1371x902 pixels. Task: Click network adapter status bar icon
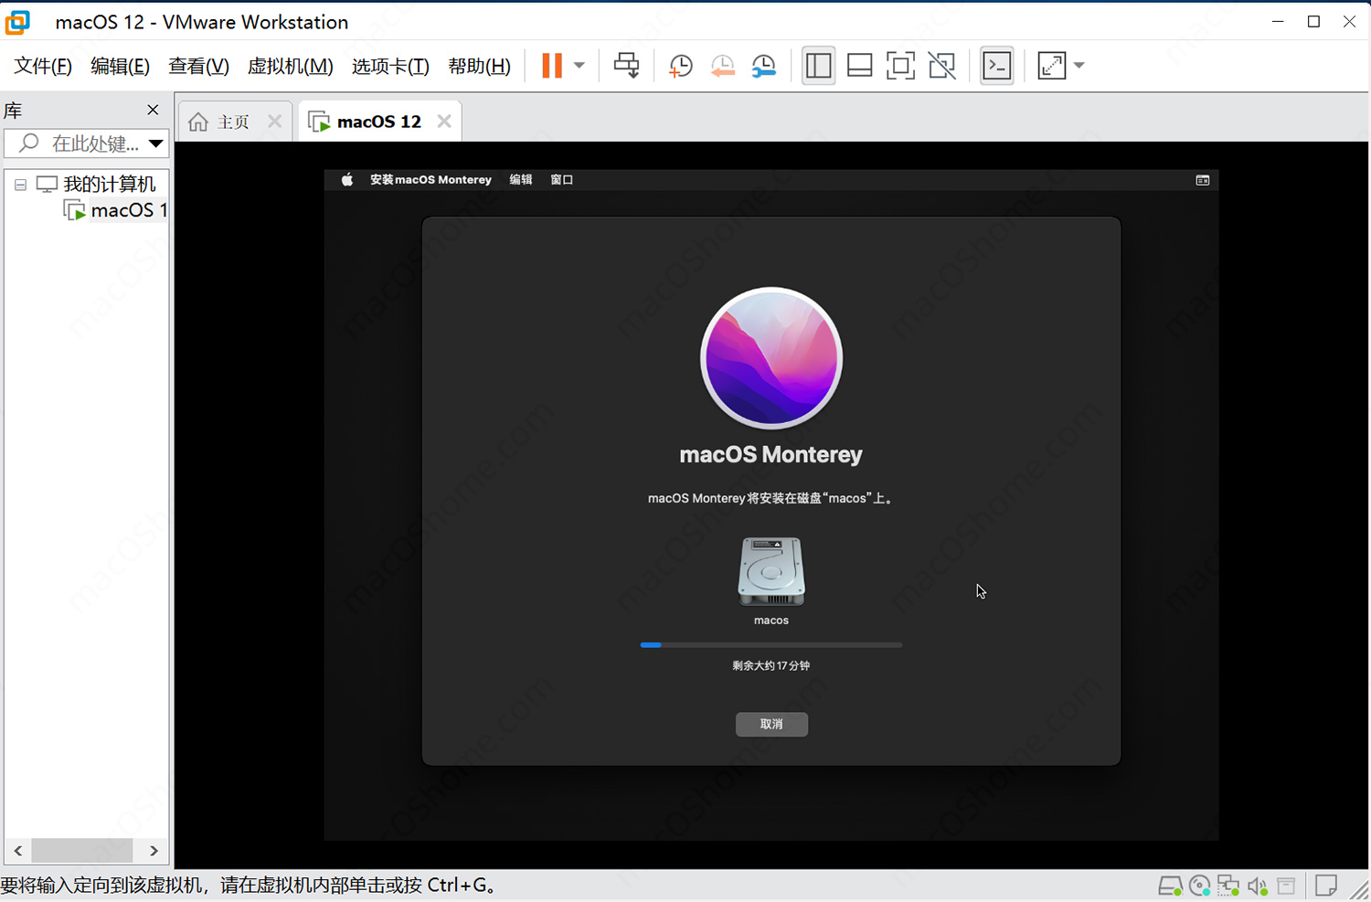(1228, 886)
